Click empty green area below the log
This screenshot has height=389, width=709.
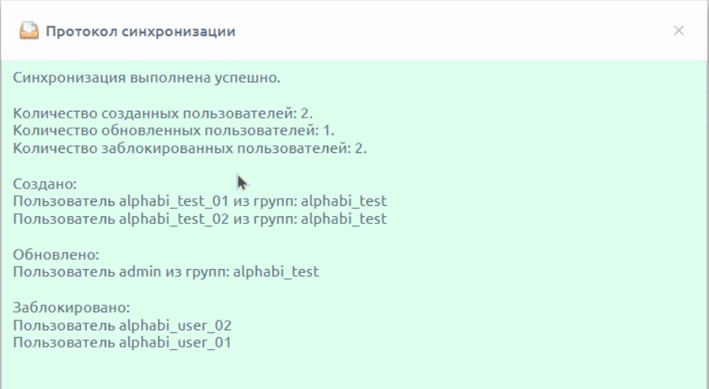[354, 370]
